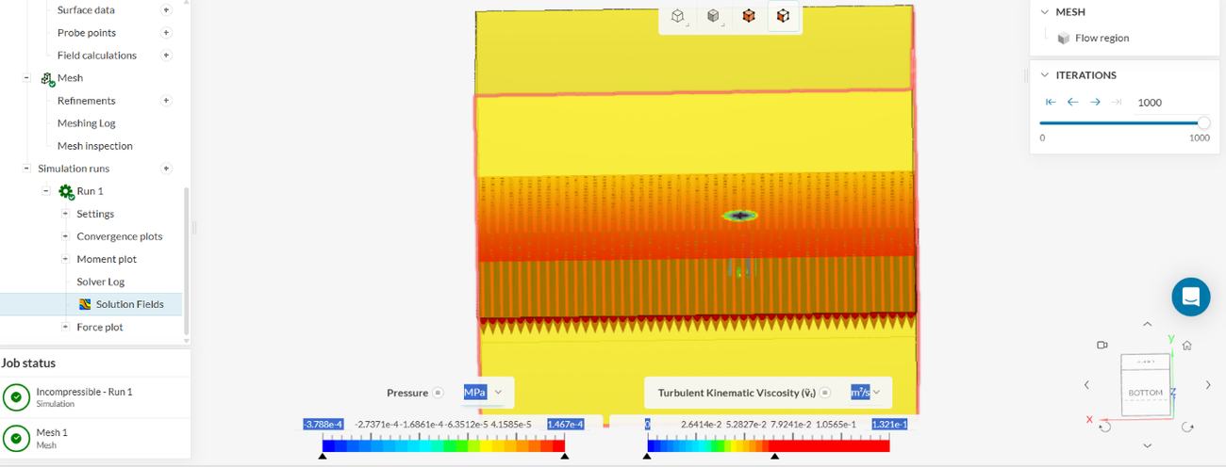
Task: Add new Field calculations item
Action: click(x=167, y=55)
